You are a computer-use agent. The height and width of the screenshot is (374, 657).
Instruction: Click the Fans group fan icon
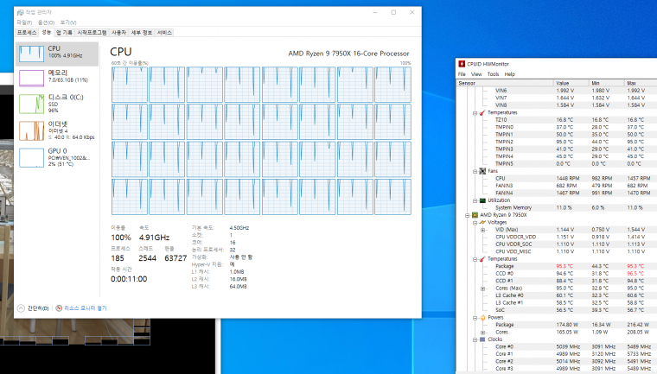[482, 171]
